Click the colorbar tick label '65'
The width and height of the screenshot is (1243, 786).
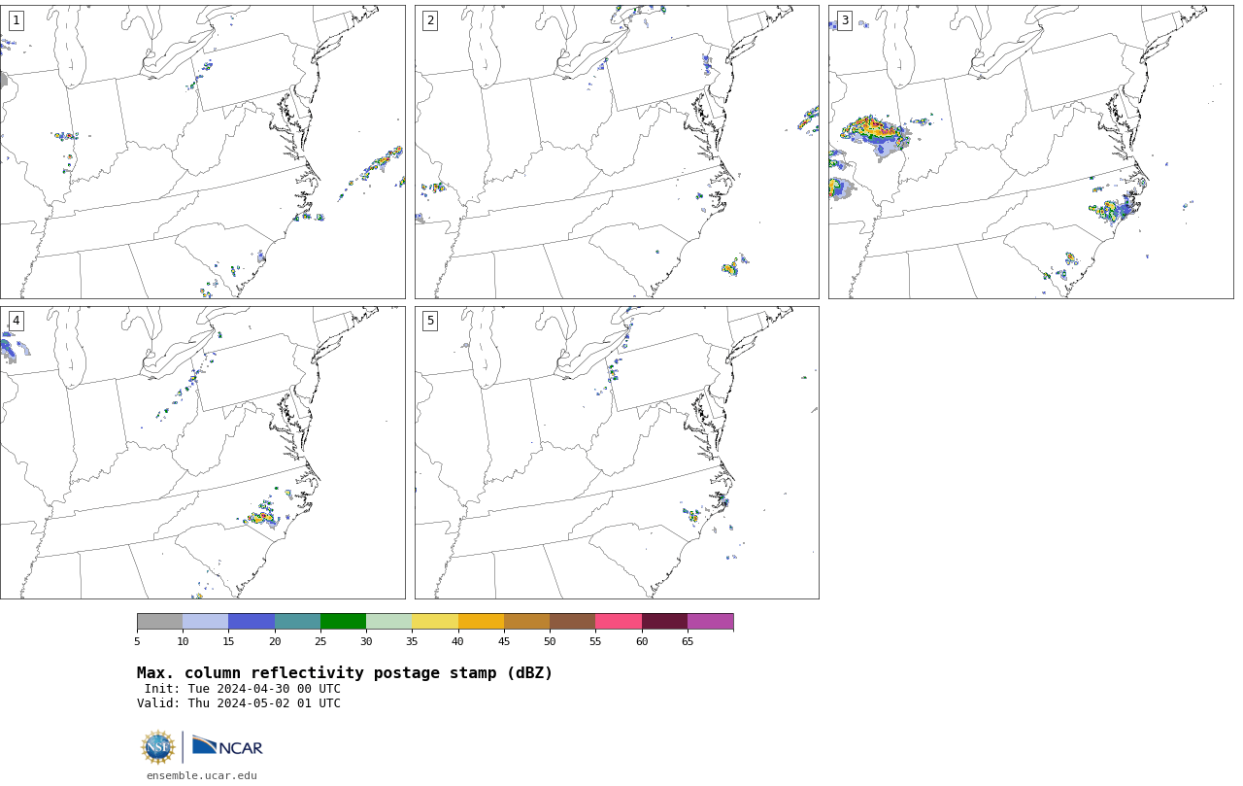[688, 641]
